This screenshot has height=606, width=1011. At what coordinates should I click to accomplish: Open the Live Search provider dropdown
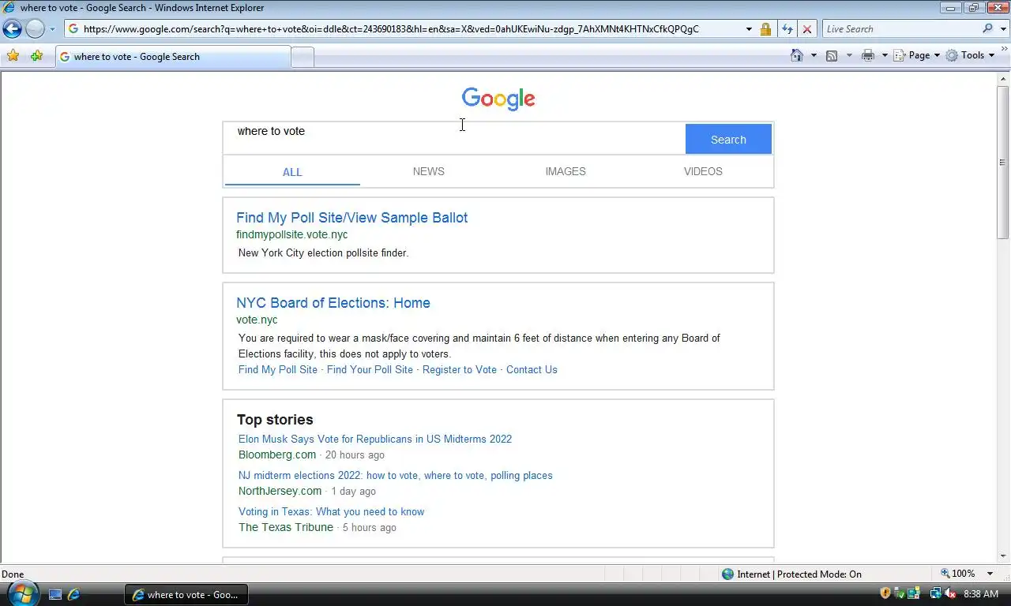1002,29
